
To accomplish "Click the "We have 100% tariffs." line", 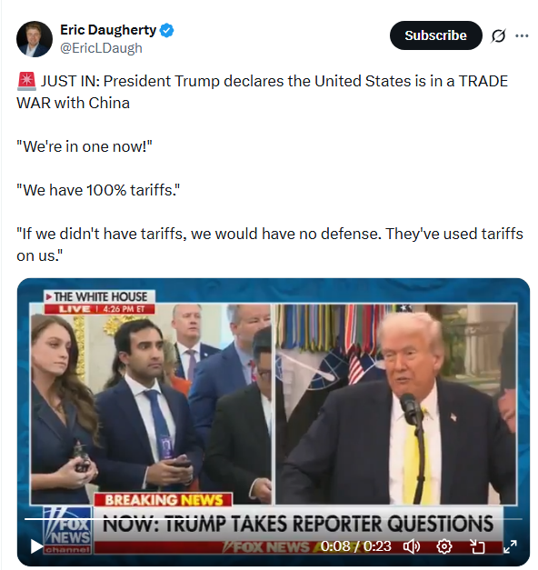I will 98,190.
